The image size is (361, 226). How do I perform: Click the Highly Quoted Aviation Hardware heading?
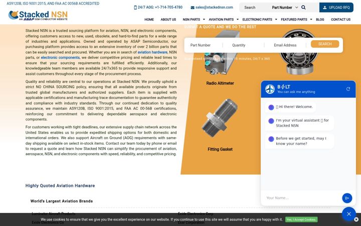pyautogui.click(x=60, y=186)
